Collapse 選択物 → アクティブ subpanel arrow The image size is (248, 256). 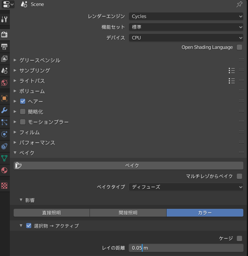[21, 226]
